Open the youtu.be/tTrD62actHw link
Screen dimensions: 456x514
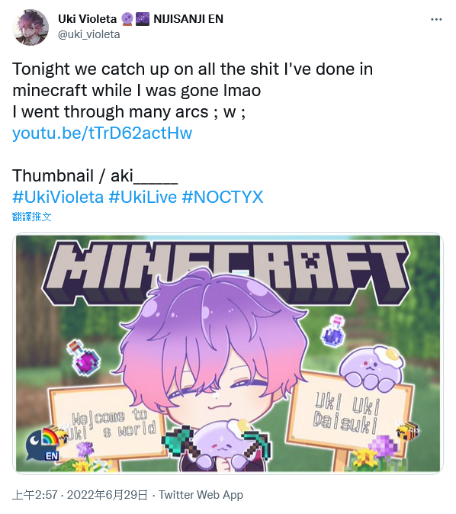point(102,133)
